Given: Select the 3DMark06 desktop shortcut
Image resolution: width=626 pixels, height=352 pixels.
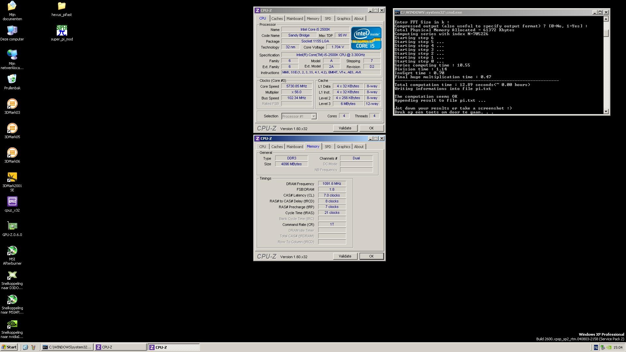Looking at the screenshot, I should (x=12, y=153).
